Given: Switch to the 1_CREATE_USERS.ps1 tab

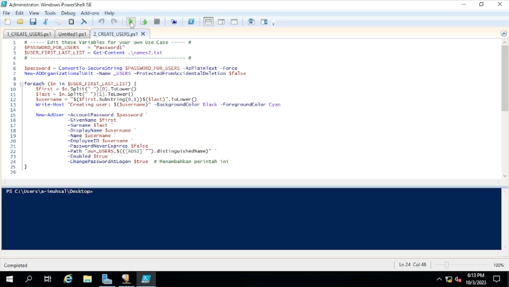Looking at the screenshot, I should (x=29, y=34).
